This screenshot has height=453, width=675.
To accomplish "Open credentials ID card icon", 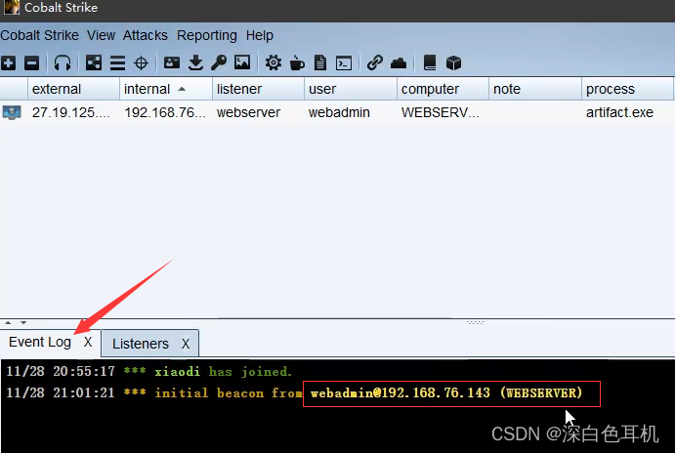I will (172, 62).
